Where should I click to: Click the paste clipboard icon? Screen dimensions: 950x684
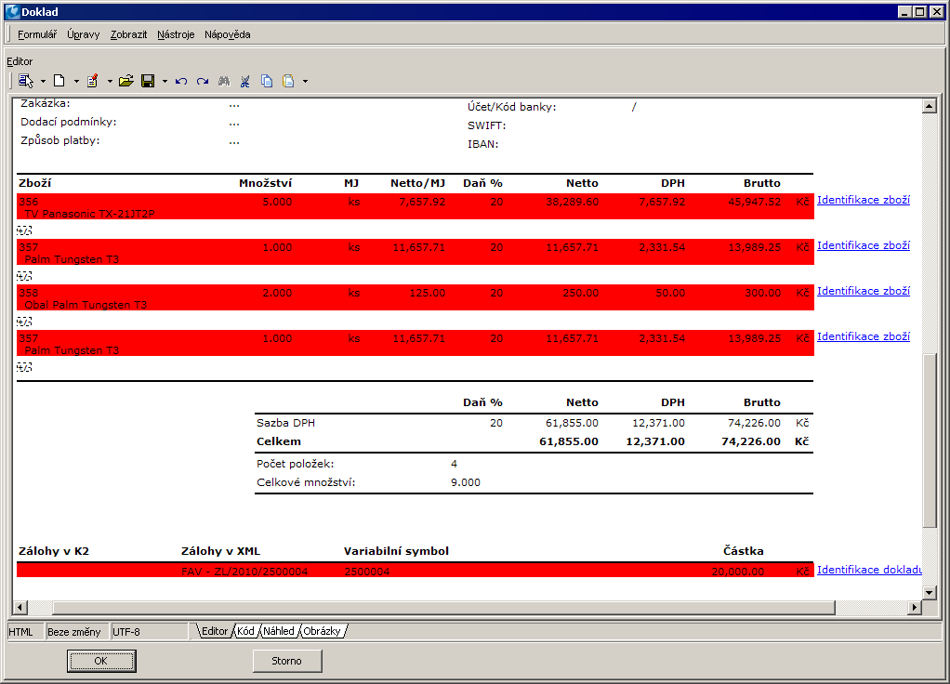[x=288, y=81]
